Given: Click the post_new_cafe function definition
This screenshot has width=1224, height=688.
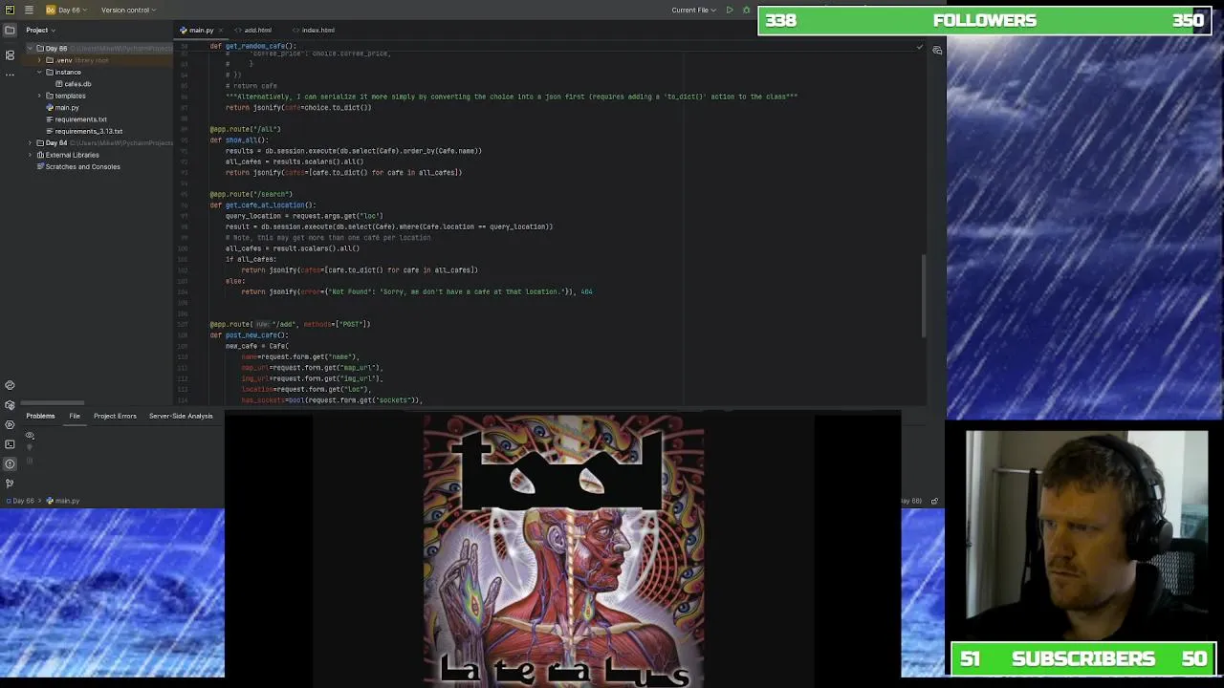Looking at the screenshot, I should (x=249, y=335).
